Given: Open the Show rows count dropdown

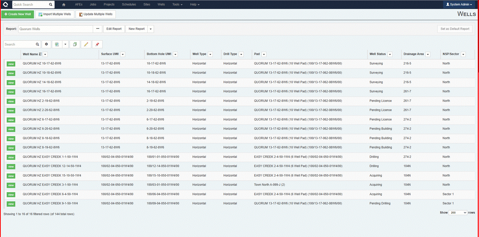Looking at the screenshot, I should (457, 212).
